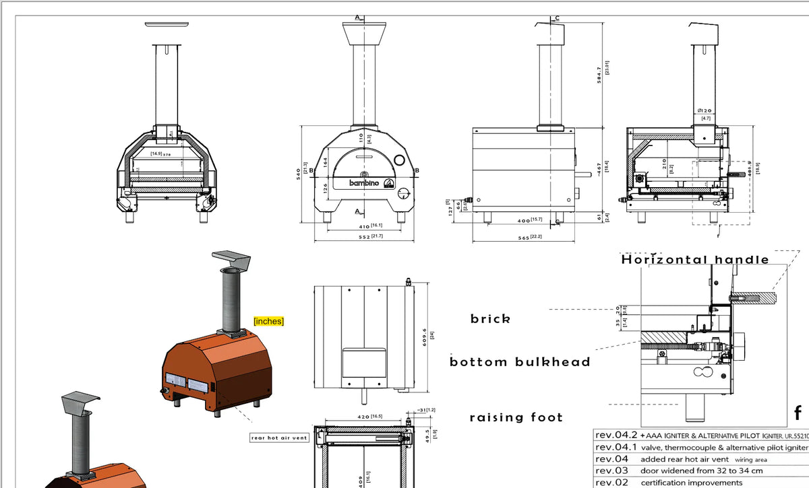Image resolution: width=809 pixels, height=488 pixels.
Task: Select the section marker C above side elevation
Action: [557, 18]
